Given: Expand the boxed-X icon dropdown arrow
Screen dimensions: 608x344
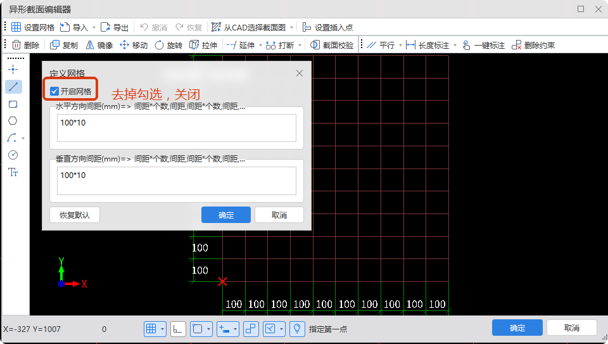Looking at the screenshot, I should click(x=281, y=329).
